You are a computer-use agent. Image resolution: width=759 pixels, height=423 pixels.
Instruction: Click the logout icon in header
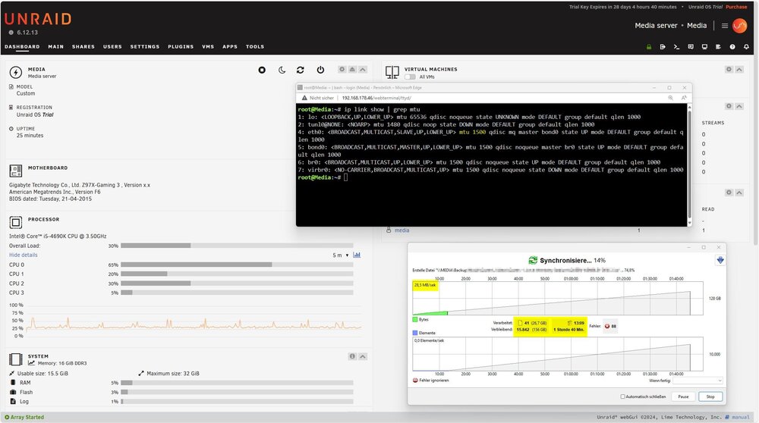(x=663, y=47)
